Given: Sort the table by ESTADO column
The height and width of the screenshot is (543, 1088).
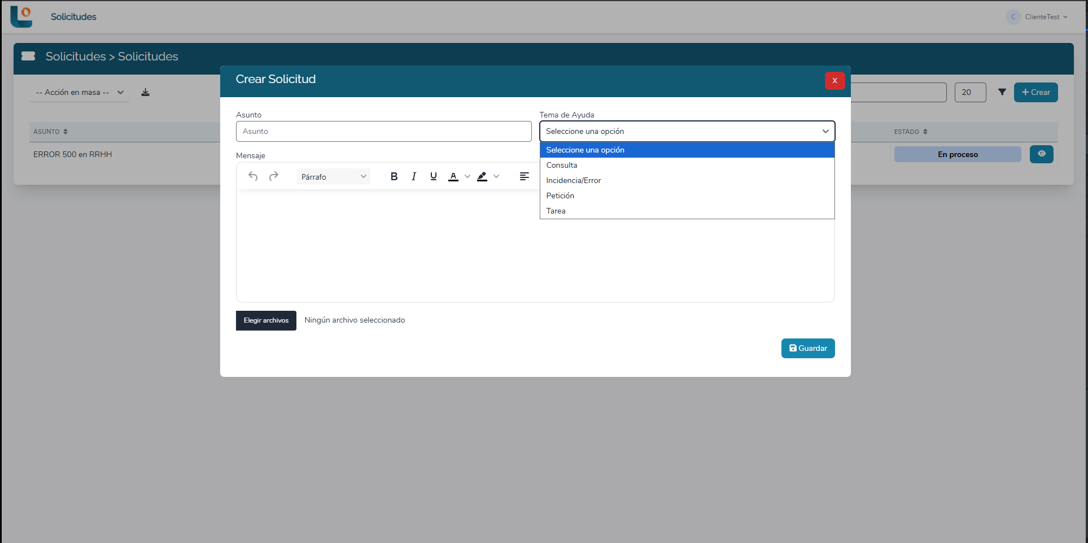Looking at the screenshot, I should [x=925, y=132].
